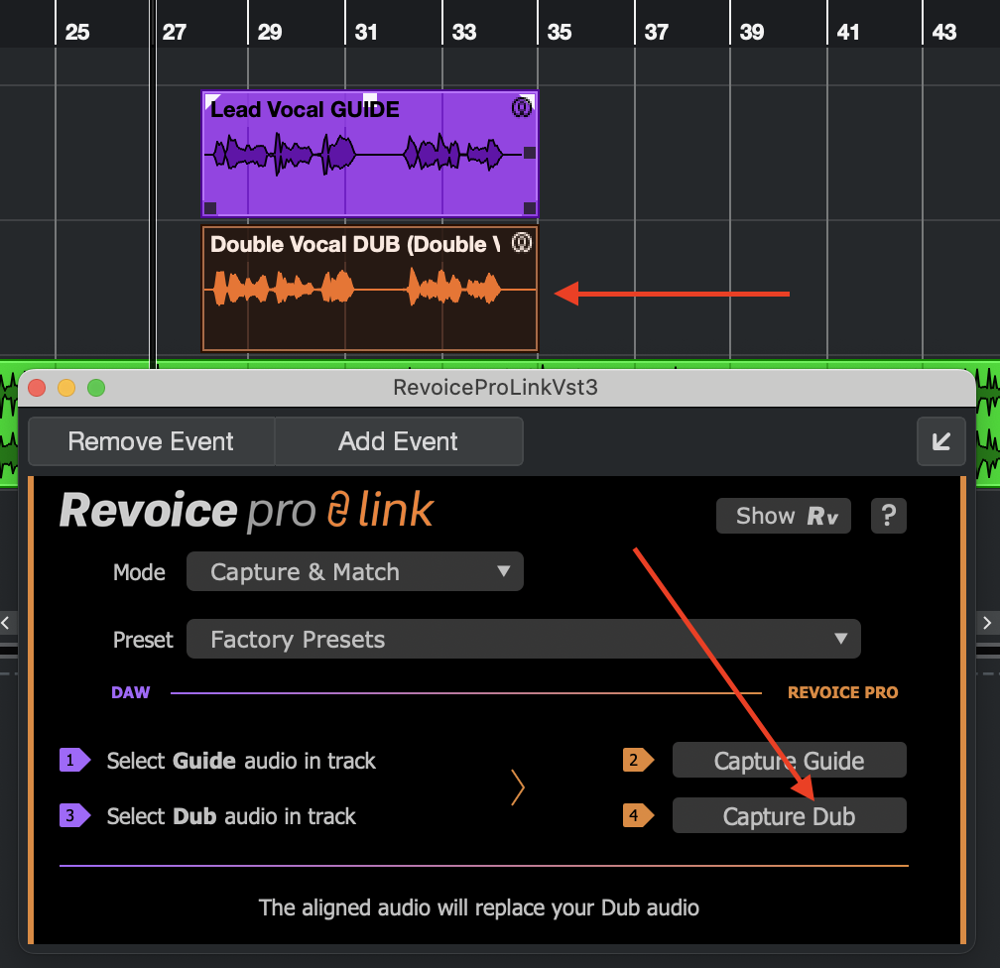Open the Mode dropdown showing Capture & Match
Image resolution: width=1000 pixels, height=968 pixels.
pyautogui.click(x=354, y=572)
